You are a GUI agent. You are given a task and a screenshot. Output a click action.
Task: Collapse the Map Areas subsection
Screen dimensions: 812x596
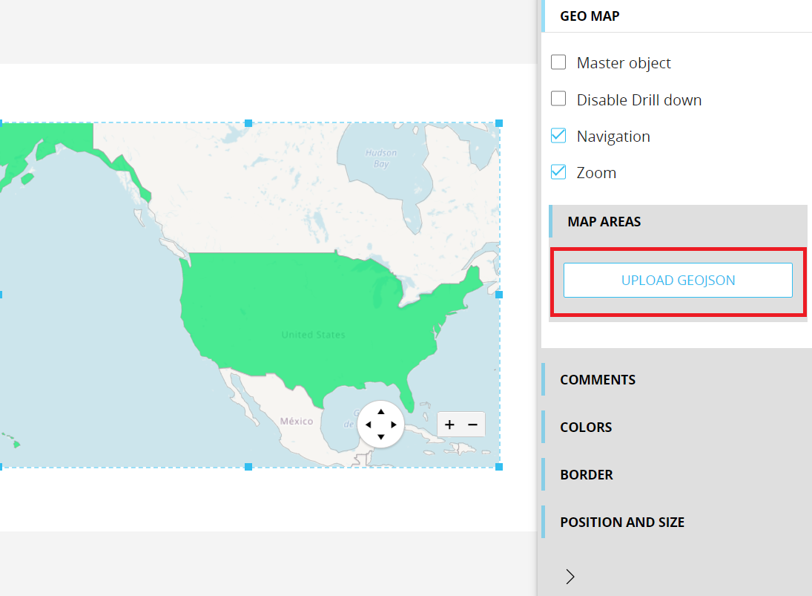pyautogui.click(x=604, y=221)
